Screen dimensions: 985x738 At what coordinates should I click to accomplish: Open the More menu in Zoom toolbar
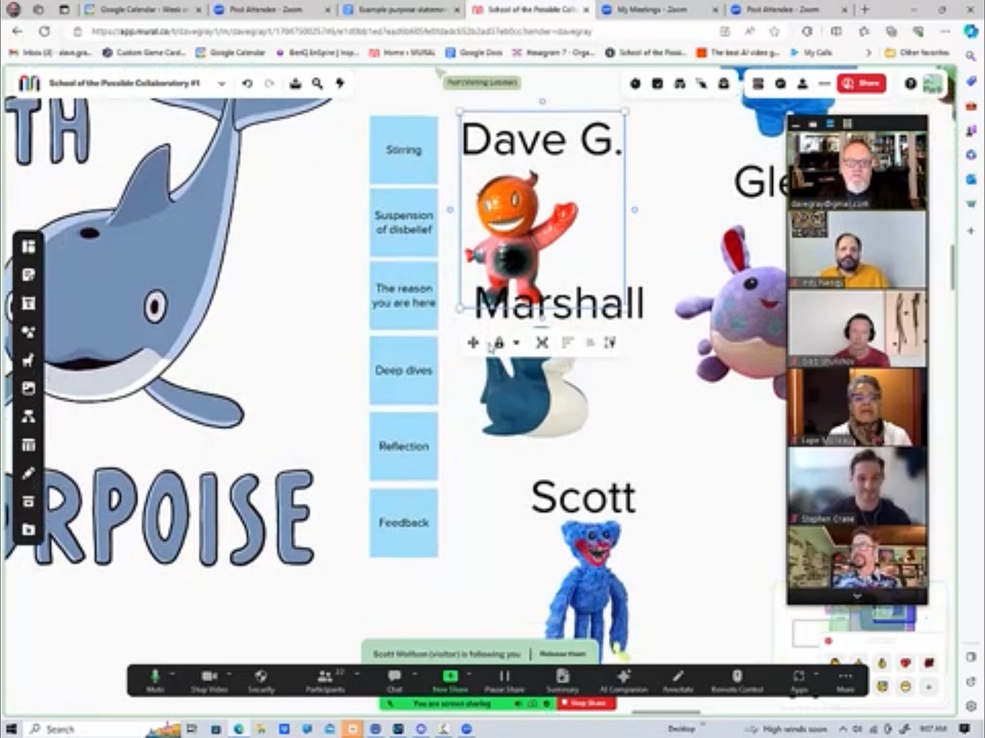click(845, 681)
